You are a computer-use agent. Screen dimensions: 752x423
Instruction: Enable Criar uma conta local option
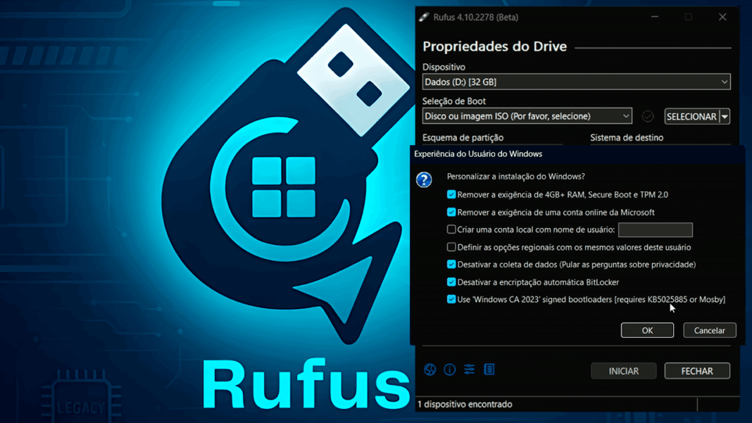pyautogui.click(x=451, y=229)
